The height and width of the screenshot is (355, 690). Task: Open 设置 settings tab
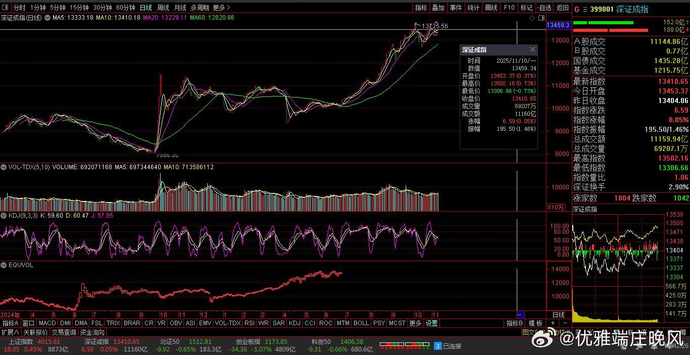tap(431, 323)
